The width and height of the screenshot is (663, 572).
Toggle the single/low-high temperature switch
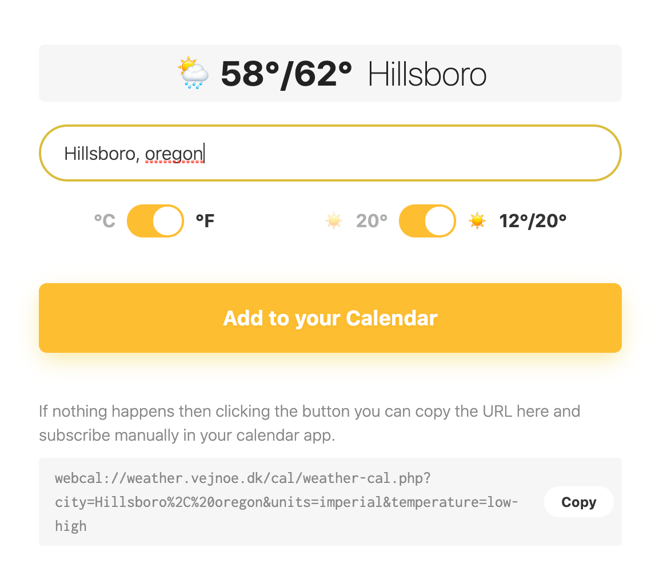(x=428, y=220)
